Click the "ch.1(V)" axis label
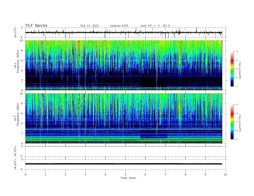The height and width of the screenshot is (196, 254). pos(15,32)
